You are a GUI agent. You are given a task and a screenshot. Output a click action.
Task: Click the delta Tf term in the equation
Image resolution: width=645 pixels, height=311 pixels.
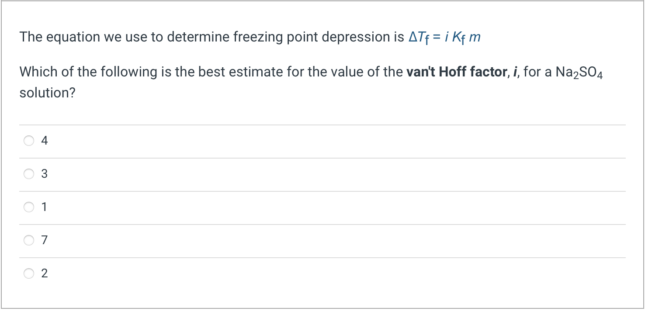[417, 38]
